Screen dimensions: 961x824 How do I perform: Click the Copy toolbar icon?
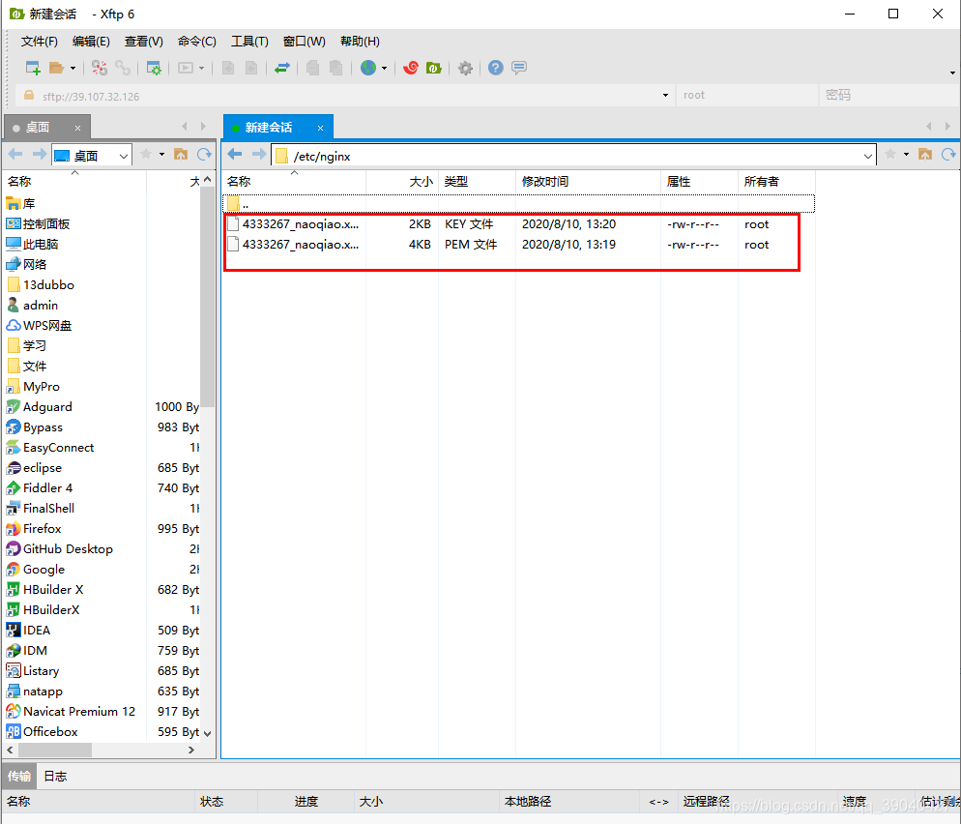(312, 68)
